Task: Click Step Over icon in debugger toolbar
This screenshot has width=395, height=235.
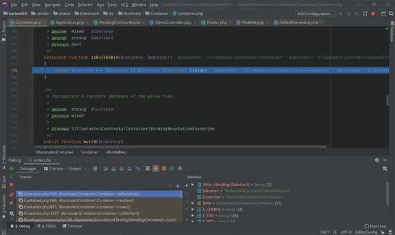Action: pyautogui.click(x=106, y=168)
